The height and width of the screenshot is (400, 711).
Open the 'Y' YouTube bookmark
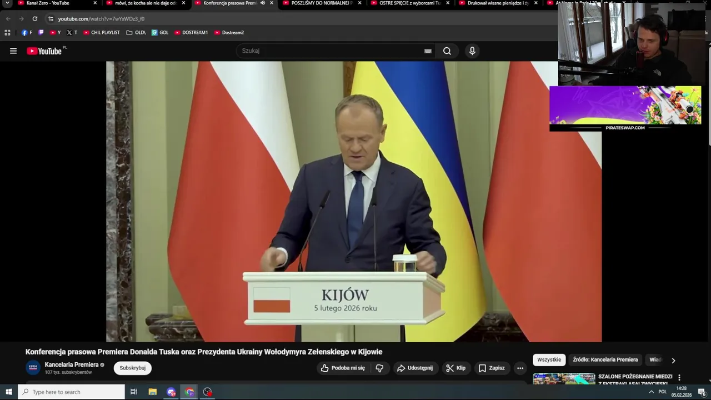[55, 33]
